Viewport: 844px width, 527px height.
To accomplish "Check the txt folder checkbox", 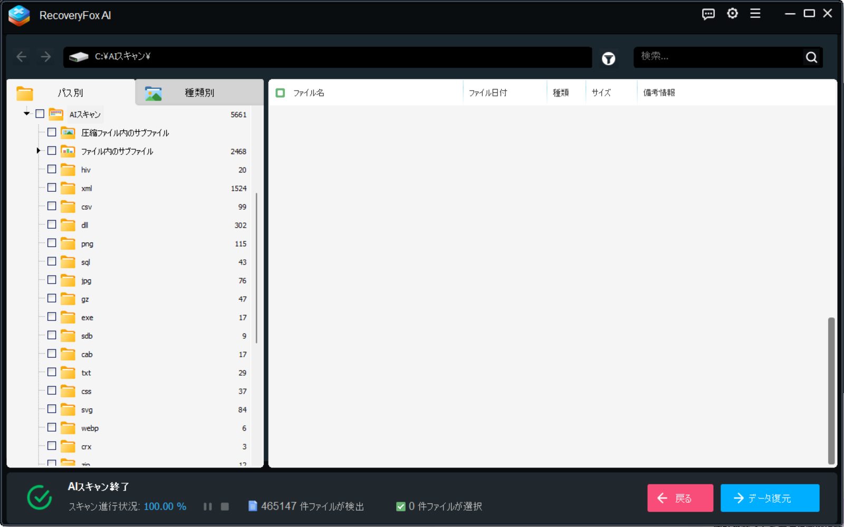I will (52, 372).
